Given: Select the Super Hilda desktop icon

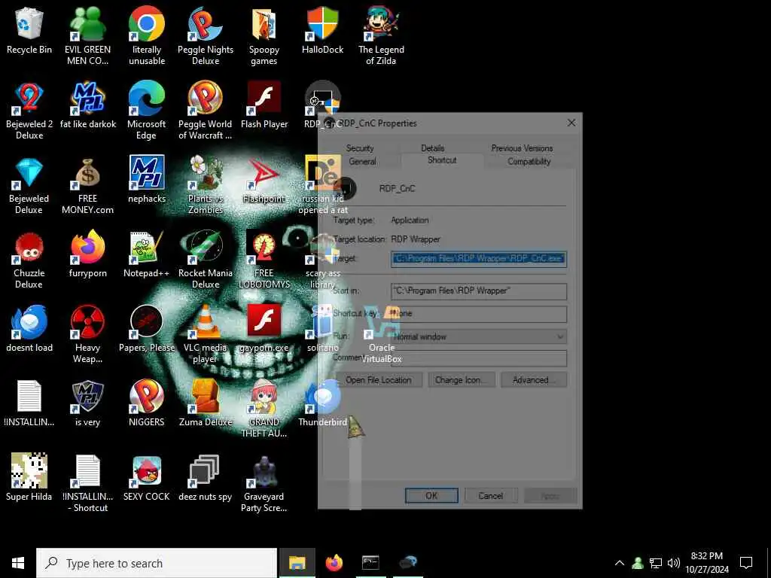Looking at the screenshot, I should (29, 477).
